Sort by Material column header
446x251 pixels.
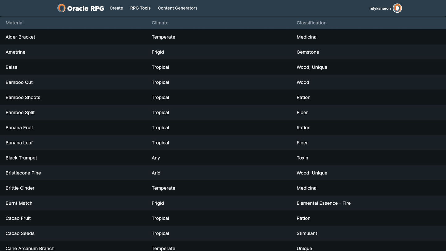point(15,23)
